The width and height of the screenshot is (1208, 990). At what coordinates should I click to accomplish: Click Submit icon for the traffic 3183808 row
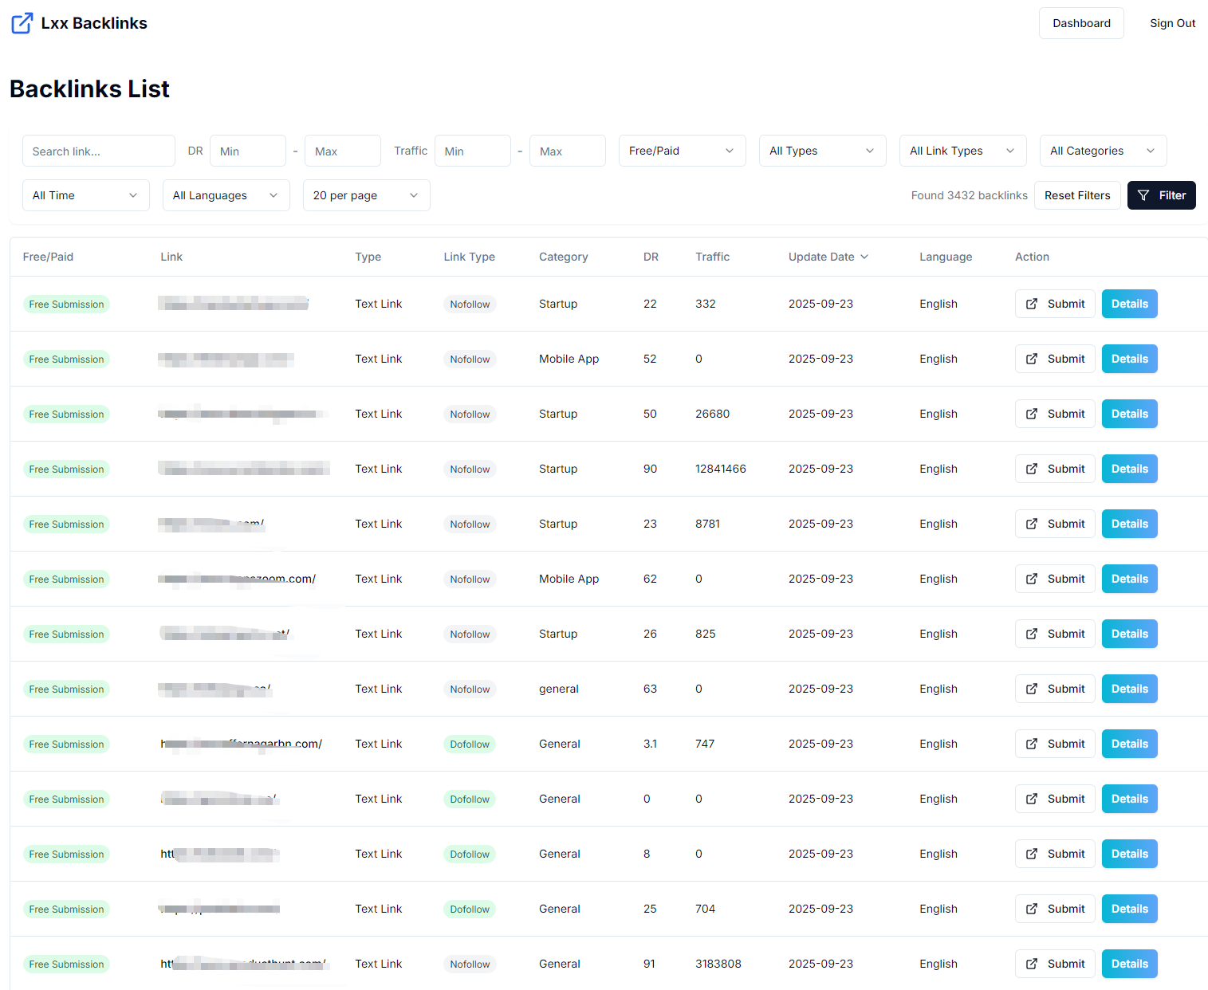tap(1032, 964)
